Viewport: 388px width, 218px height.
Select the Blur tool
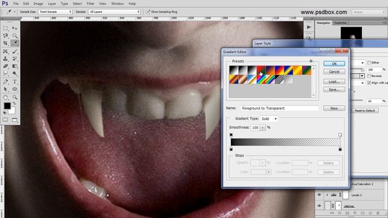5,73
